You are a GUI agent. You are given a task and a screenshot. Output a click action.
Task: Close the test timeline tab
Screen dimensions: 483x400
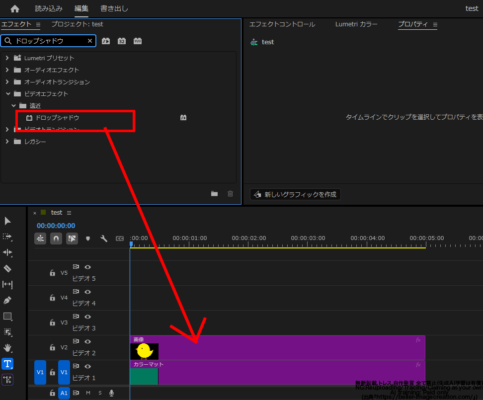tap(35, 213)
